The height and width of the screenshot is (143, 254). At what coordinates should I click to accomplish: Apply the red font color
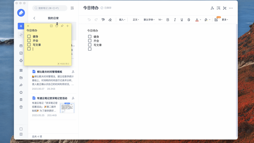pyautogui.click(x=197, y=20)
